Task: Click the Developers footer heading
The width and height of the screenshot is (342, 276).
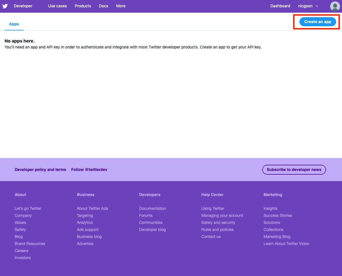Action: 150,195
